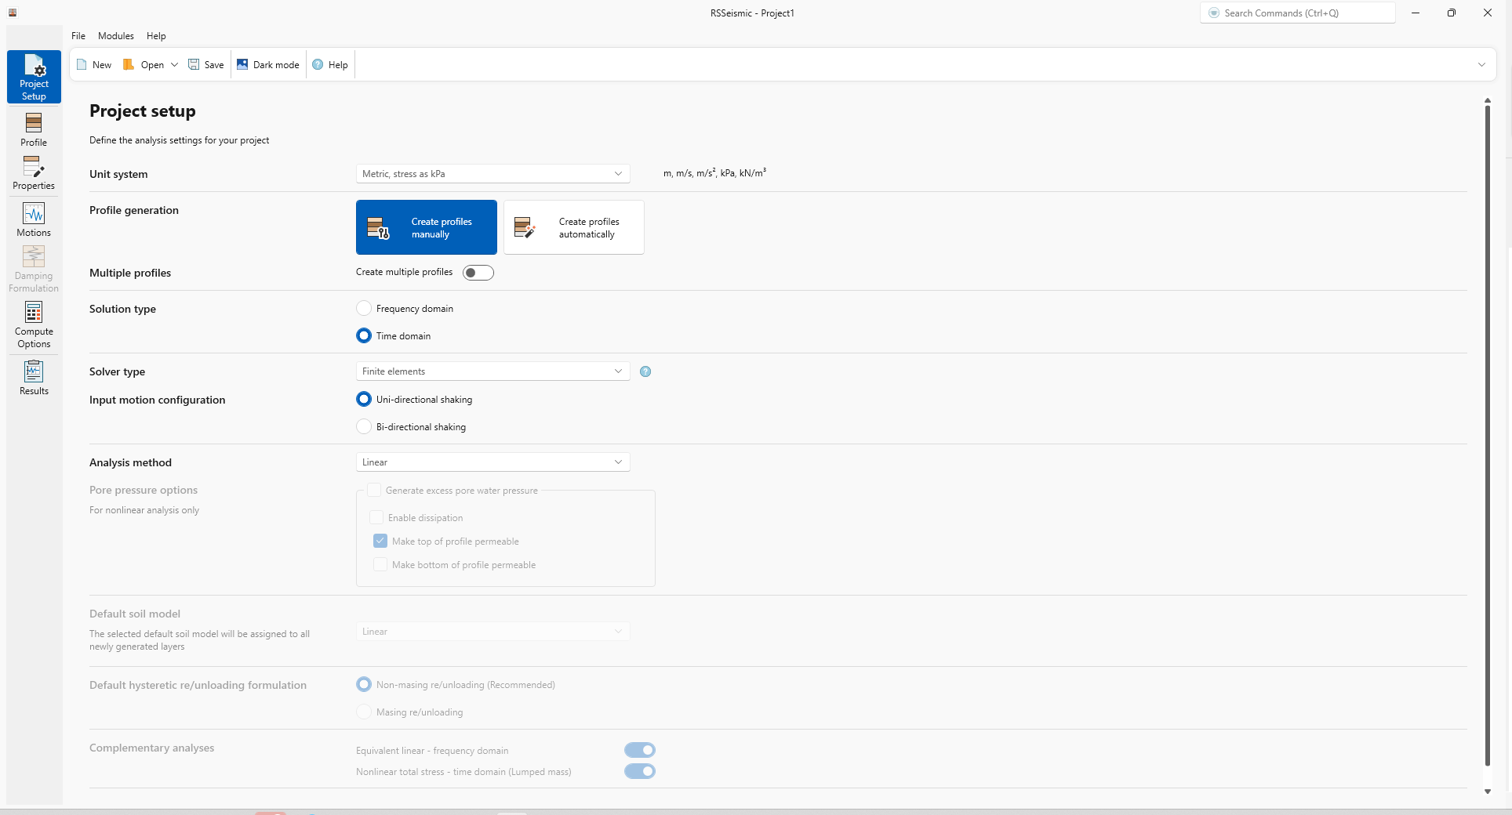1512x815 pixels.
Task: Choose Bi-directional shaking
Action: tap(364, 426)
